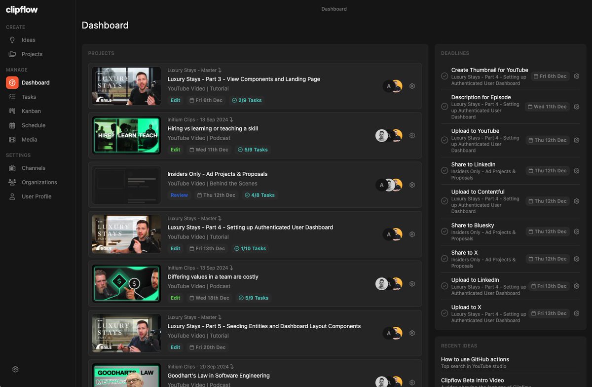Open gear for Upload to Contentful deadline
This screenshot has width=592, height=387.
click(x=576, y=201)
